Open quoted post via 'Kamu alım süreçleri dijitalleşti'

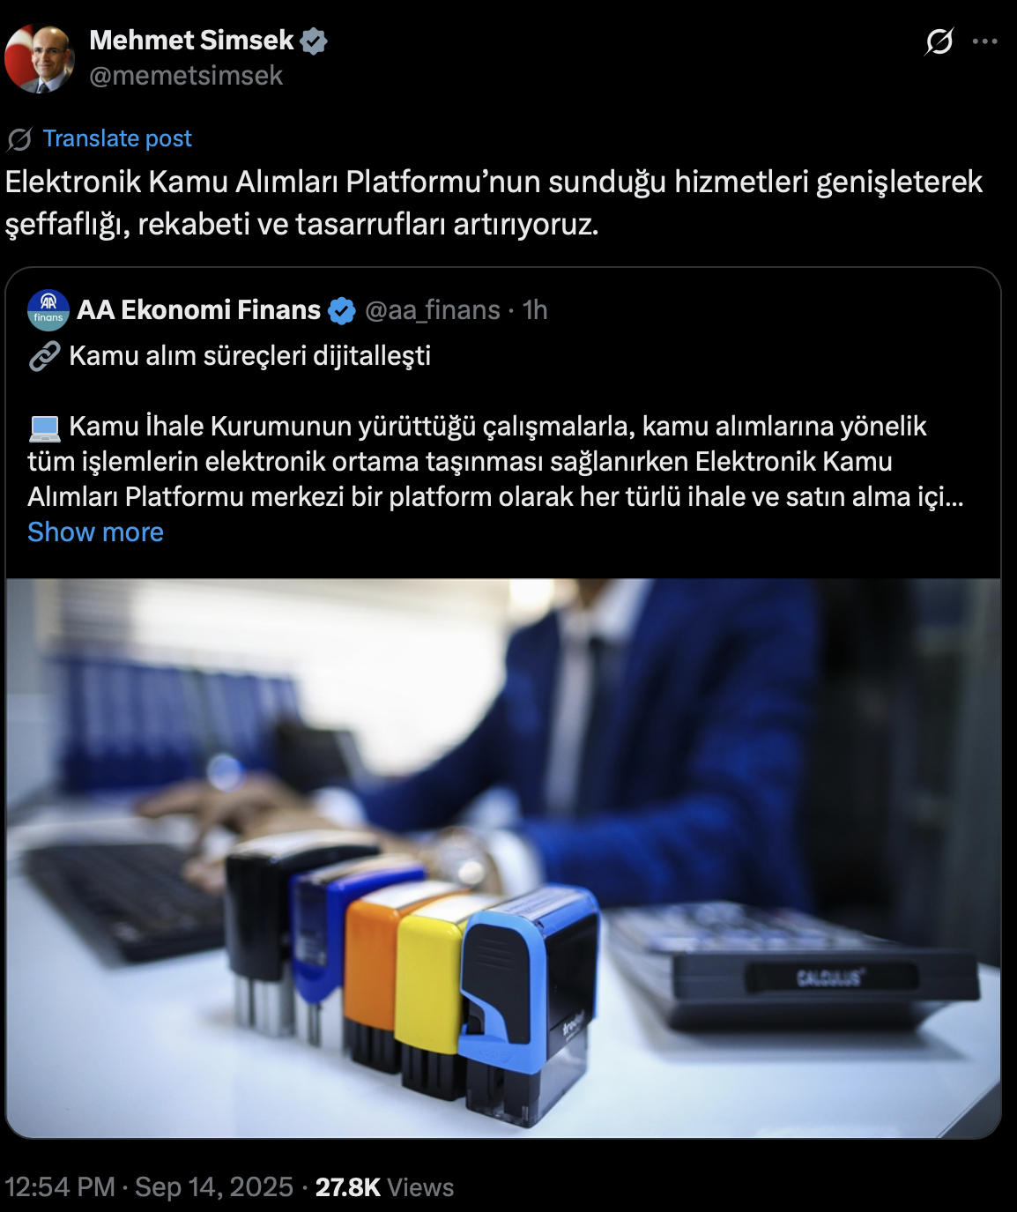(x=250, y=355)
